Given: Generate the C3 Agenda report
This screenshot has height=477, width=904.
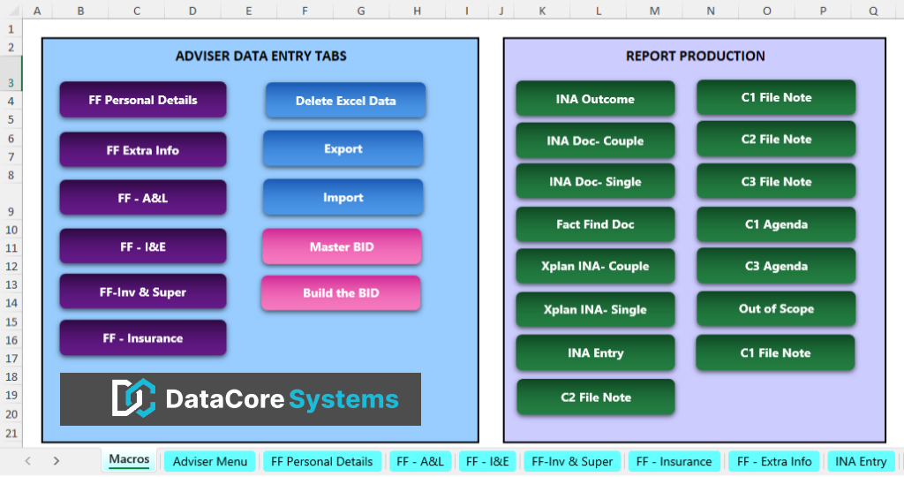Looking at the screenshot, I should tap(776, 266).
